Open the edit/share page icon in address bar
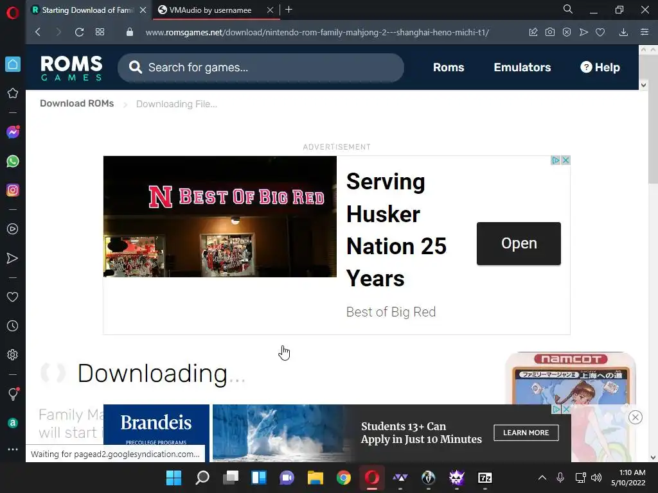658x493 pixels. click(533, 32)
